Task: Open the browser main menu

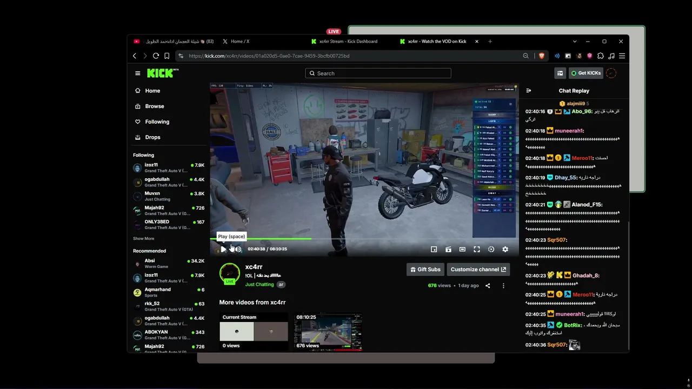Action: coord(622,56)
